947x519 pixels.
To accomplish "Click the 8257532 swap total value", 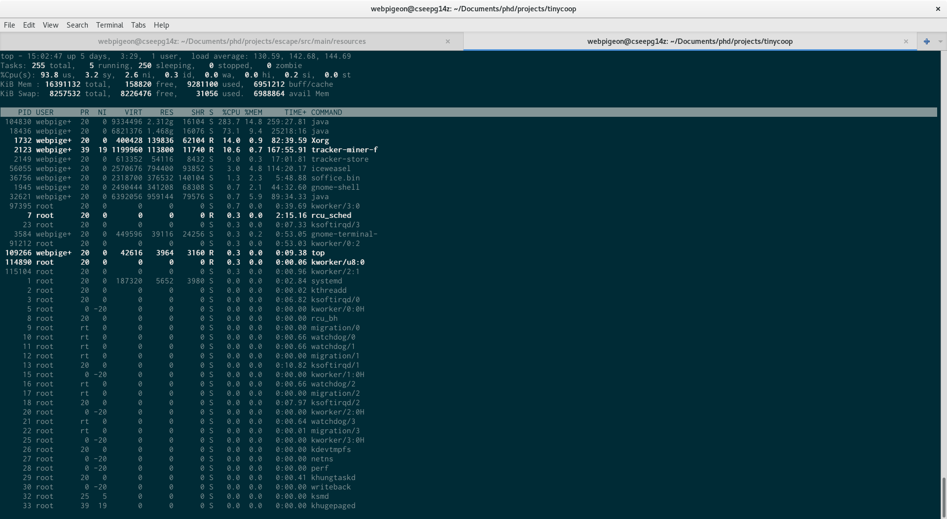I will pyautogui.click(x=65, y=94).
